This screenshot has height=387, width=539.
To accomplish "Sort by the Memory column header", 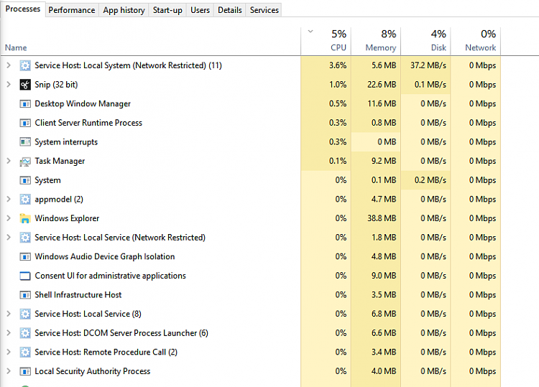I will (376, 41).
